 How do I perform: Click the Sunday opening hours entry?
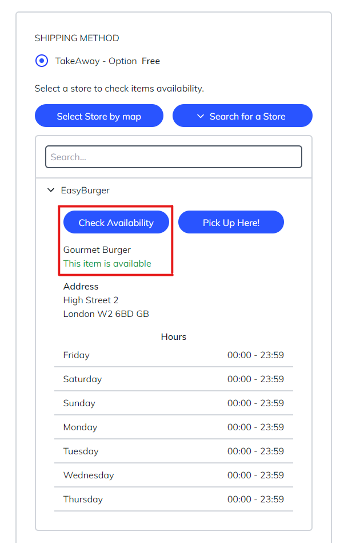(173, 403)
